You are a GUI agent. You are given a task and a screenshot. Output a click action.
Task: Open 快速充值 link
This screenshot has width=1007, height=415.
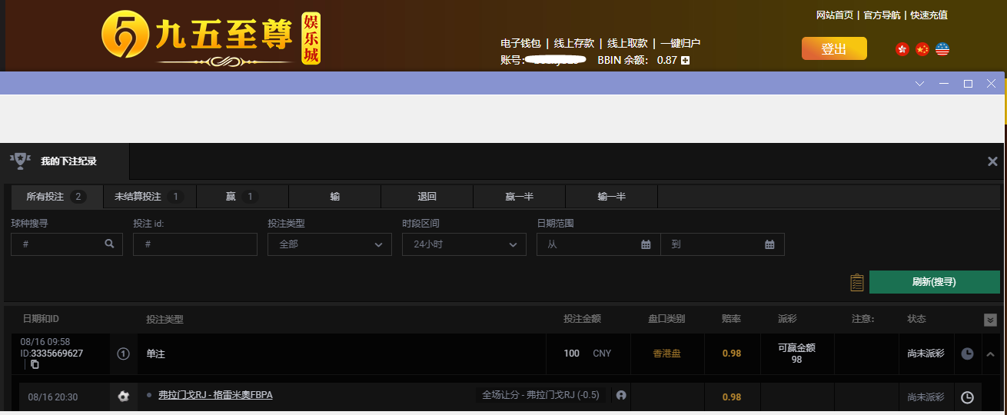(x=929, y=15)
